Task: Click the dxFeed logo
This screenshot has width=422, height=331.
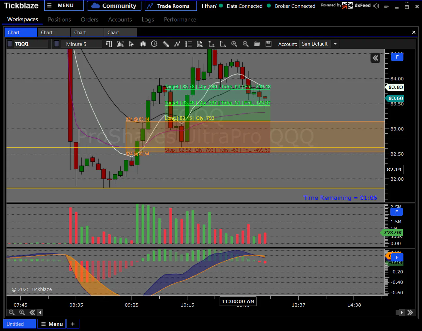Action: 357,5
